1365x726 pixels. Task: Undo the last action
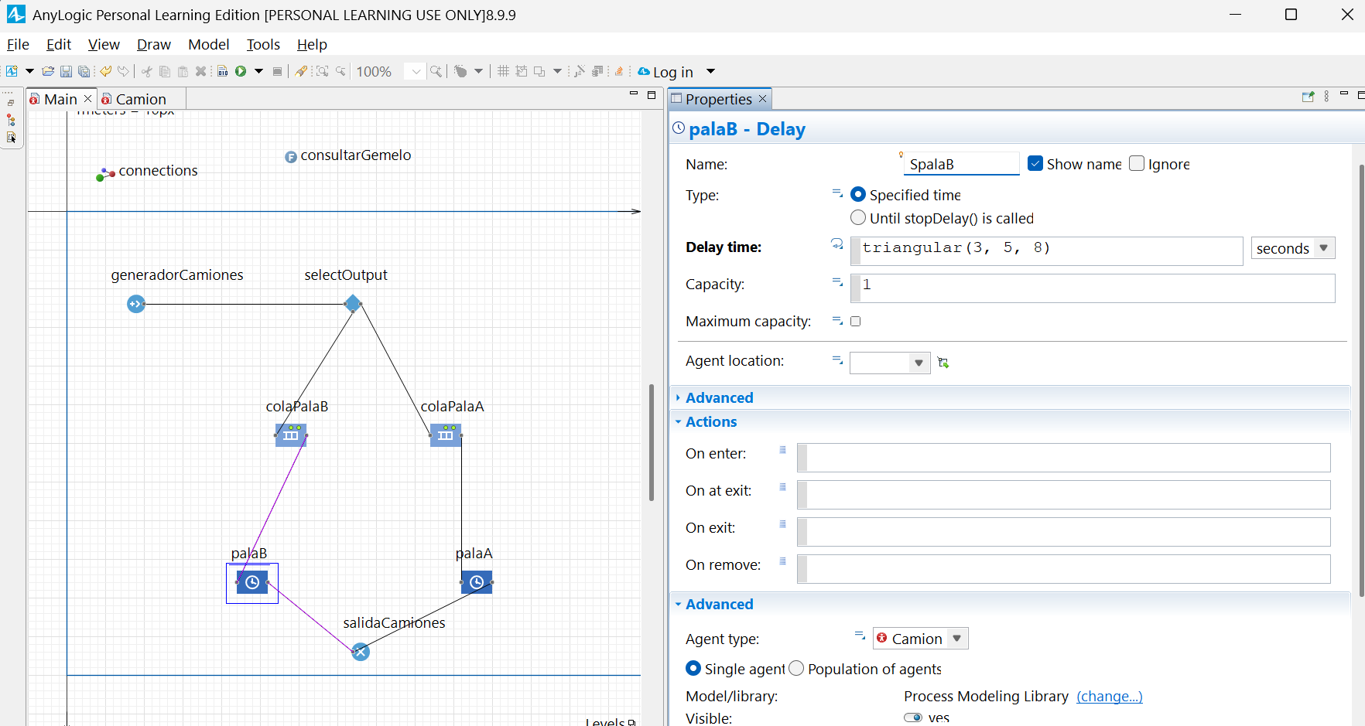pos(106,72)
